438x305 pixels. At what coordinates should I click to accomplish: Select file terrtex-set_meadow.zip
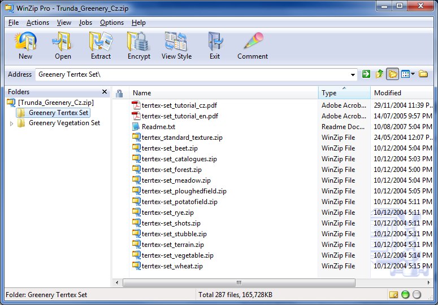(x=176, y=180)
